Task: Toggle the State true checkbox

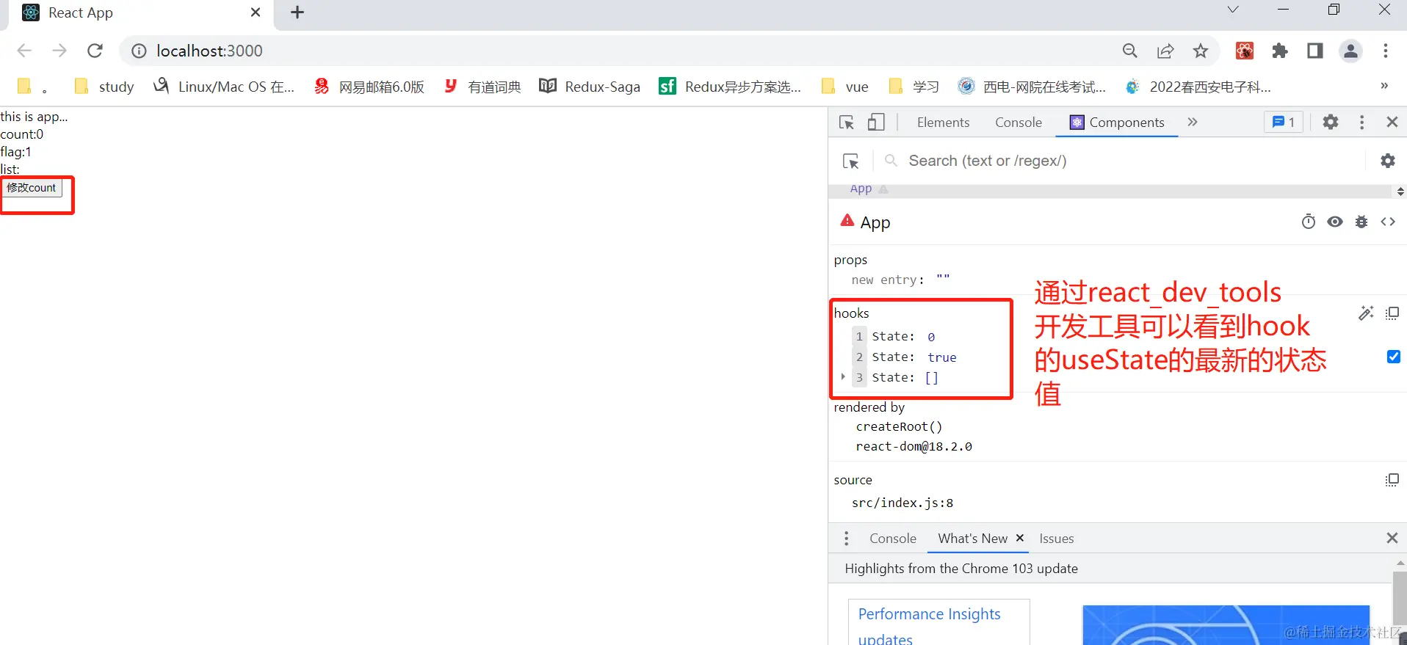Action: [1394, 357]
